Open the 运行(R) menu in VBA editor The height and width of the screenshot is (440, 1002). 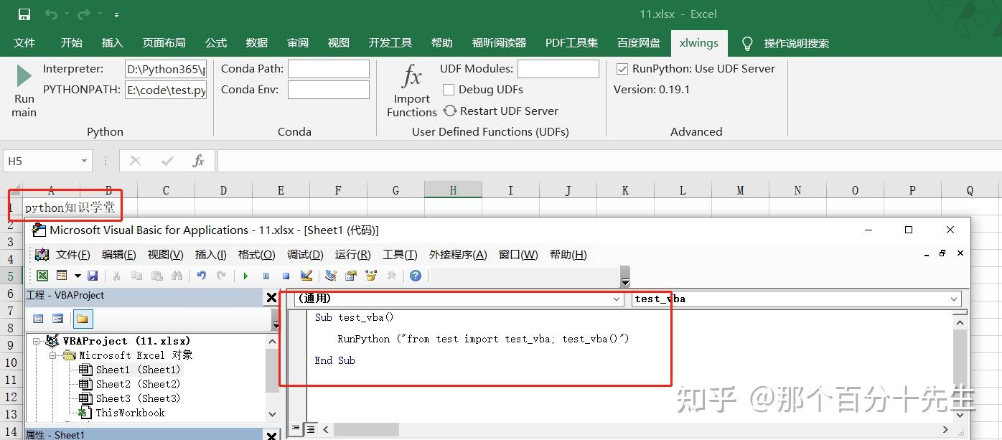coord(352,254)
